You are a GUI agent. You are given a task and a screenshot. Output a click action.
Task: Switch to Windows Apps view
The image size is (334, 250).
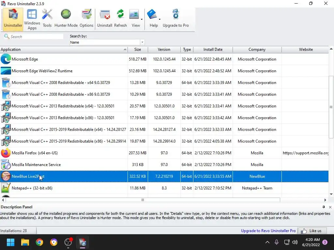coord(32,19)
